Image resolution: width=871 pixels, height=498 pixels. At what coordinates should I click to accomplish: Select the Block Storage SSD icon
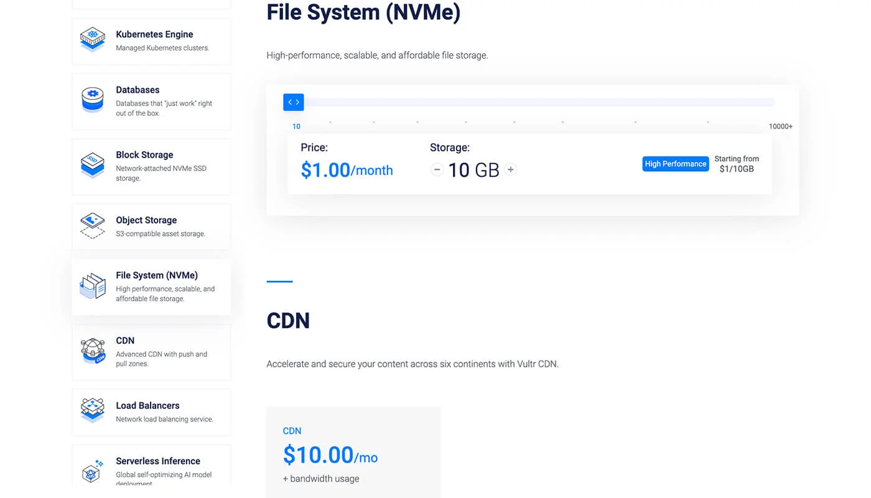(93, 166)
